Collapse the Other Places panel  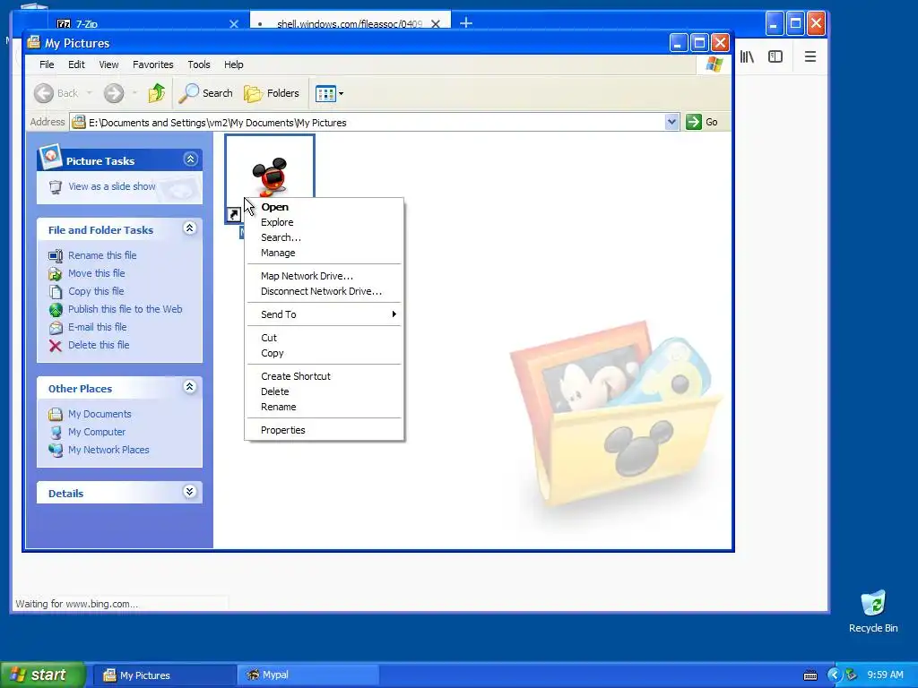coord(190,387)
